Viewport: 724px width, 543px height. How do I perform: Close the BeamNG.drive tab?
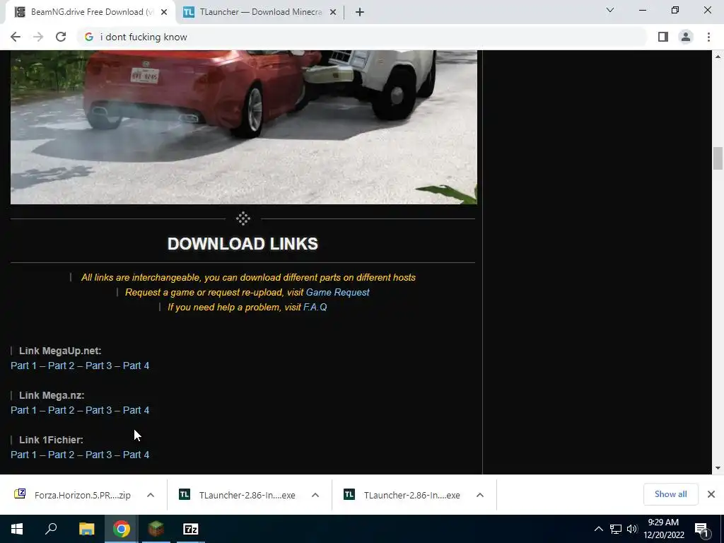click(x=164, y=12)
